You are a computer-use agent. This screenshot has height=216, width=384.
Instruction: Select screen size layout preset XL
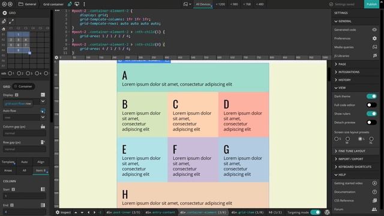pos(371,139)
